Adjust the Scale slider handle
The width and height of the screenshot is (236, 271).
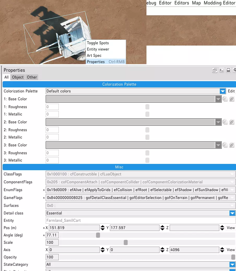[126, 242]
